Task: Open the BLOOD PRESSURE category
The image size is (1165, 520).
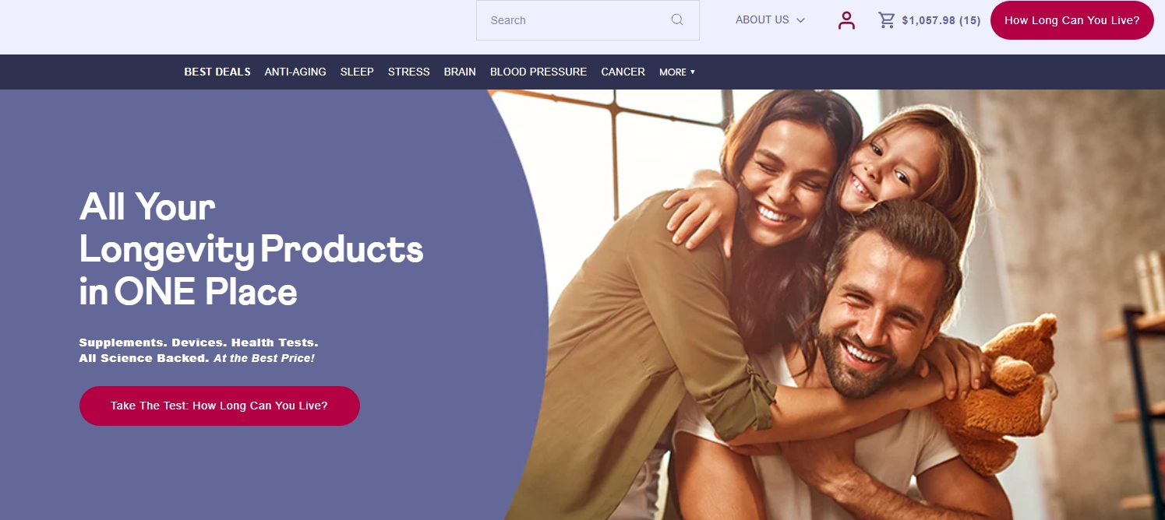Action: click(x=538, y=72)
